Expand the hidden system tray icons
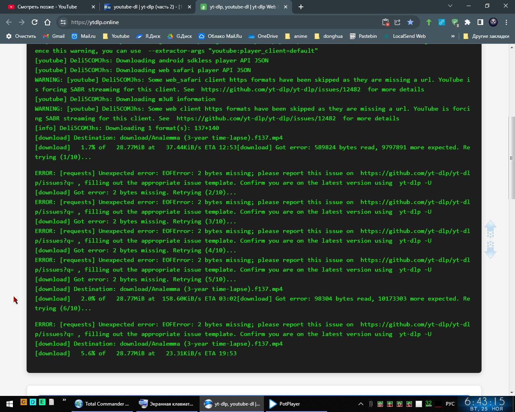 coord(361,404)
